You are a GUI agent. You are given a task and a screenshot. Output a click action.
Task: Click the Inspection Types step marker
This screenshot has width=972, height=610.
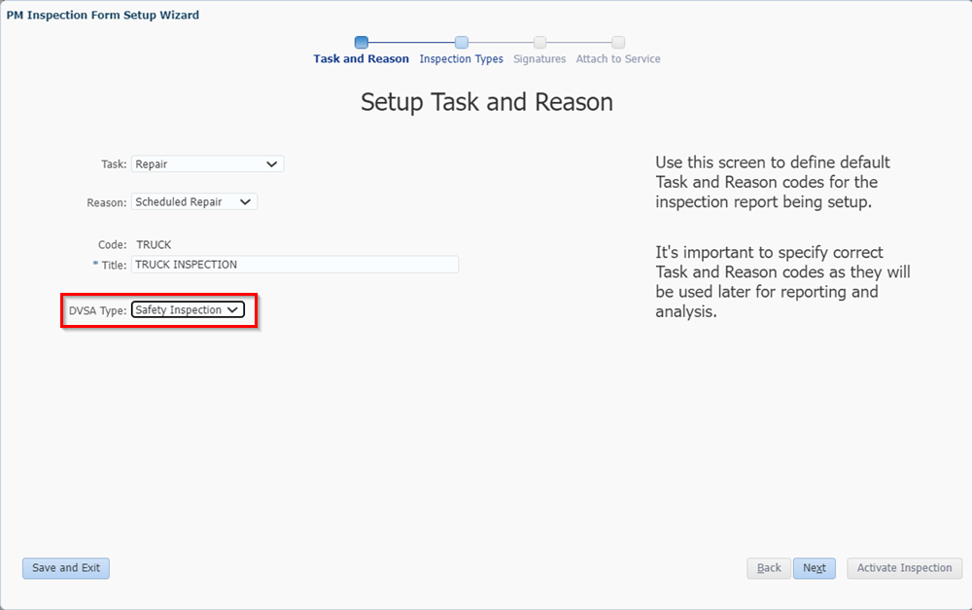461,42
